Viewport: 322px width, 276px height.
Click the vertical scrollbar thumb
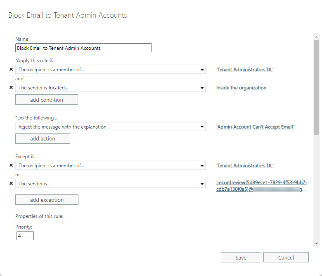pos(316,87)
